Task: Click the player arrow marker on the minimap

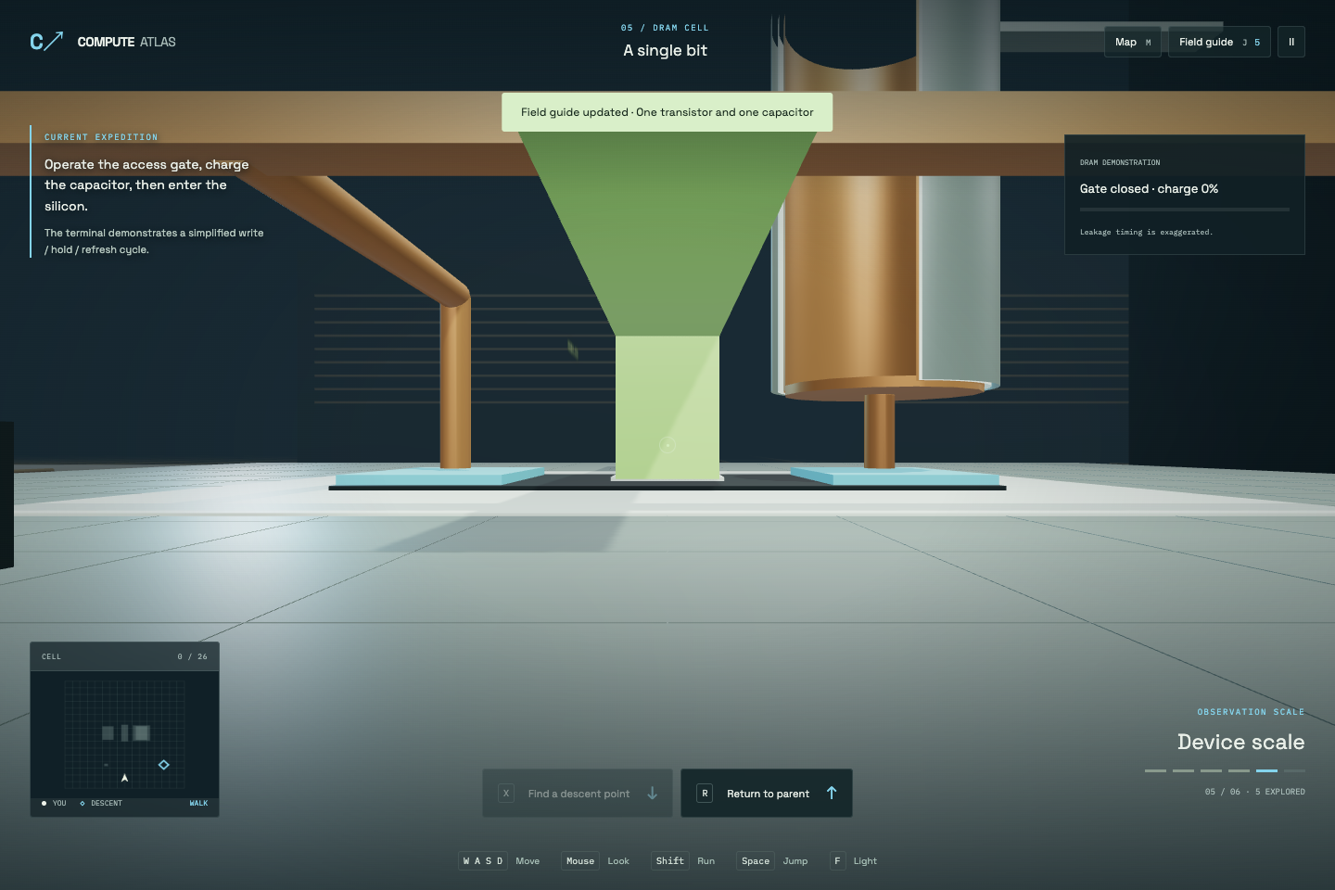Action: click(x=124, y=778)
